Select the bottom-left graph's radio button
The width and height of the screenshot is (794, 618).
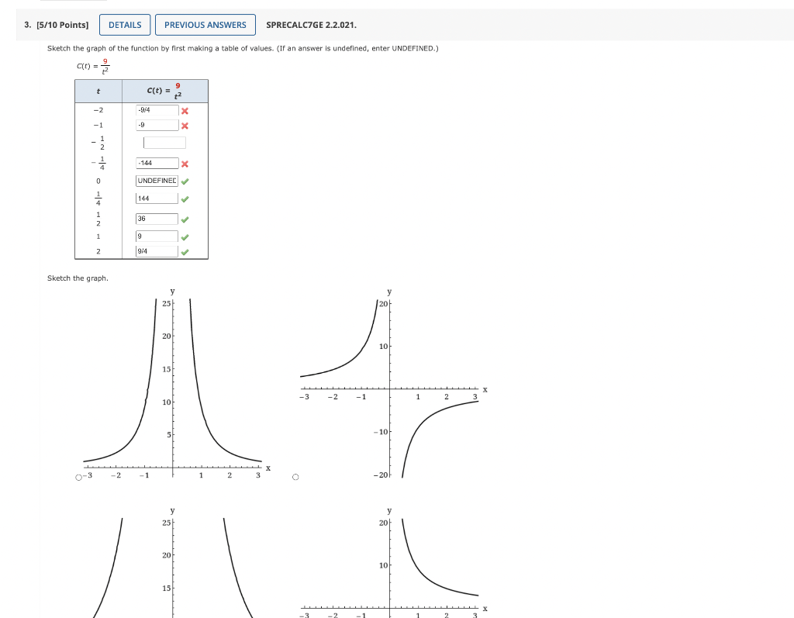coord(77,613)
